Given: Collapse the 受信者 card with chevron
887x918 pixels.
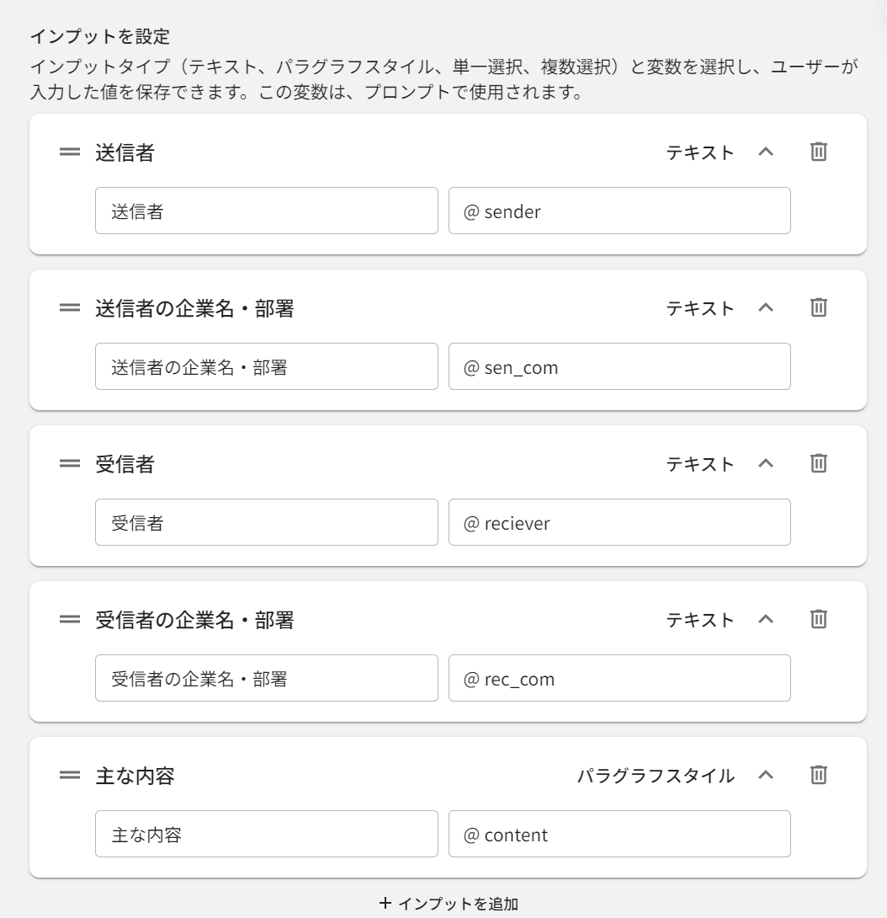Looking at the screenshot, I should click(765, 464).
